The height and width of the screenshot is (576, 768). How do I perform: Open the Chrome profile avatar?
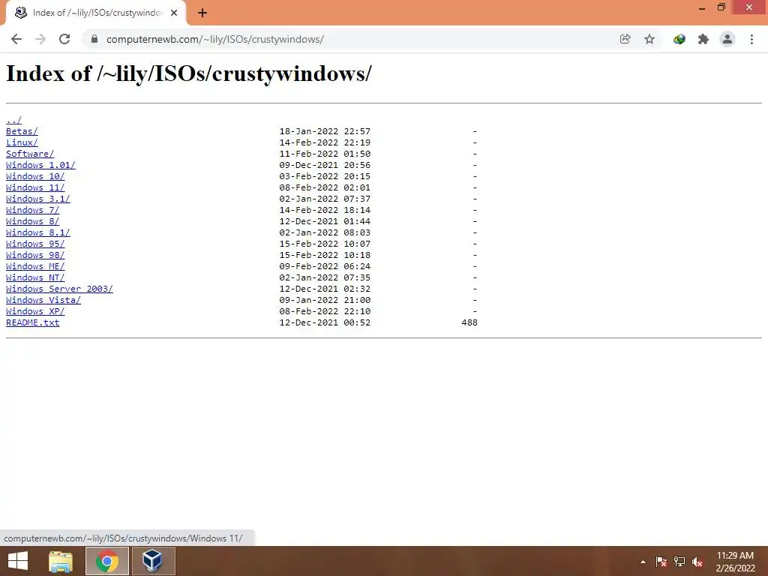pos(727,39)
